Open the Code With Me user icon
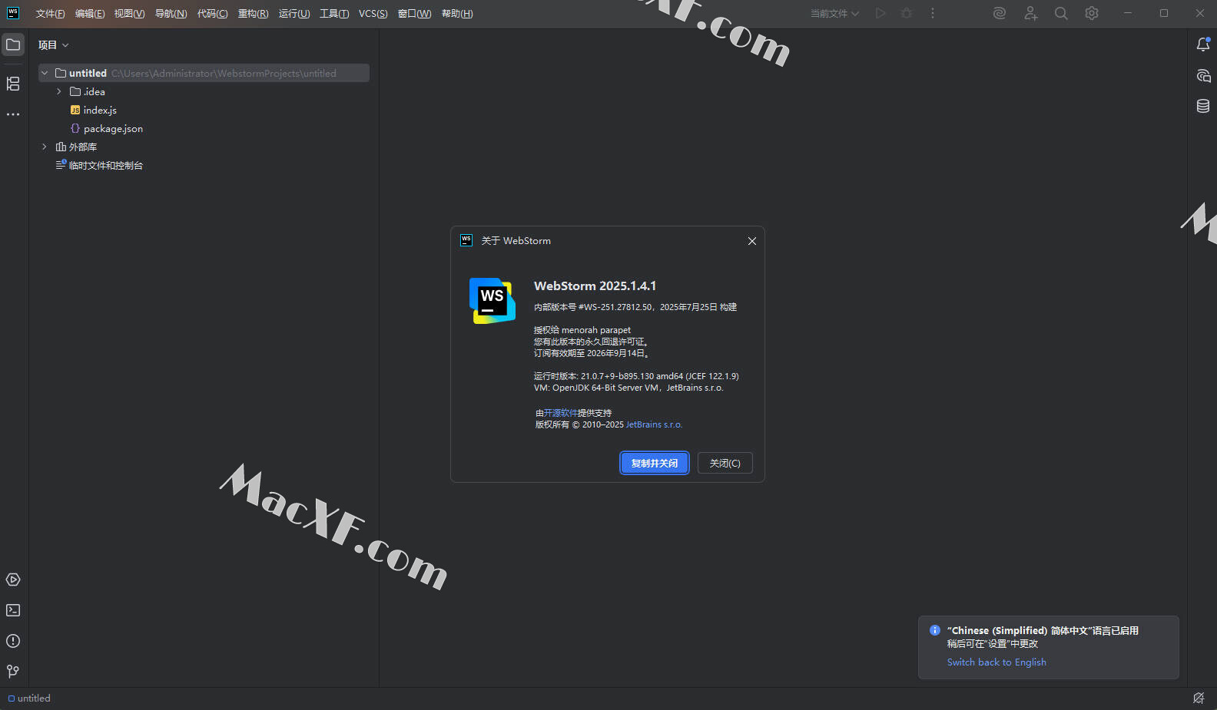This screenshot has width=1217, height=710. (1031, 13)
